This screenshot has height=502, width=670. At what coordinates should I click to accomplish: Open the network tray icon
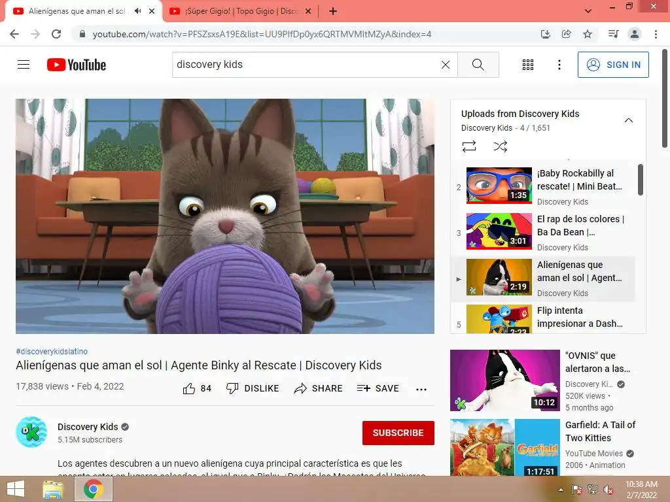pyautogui.click(x=592, y=490)
